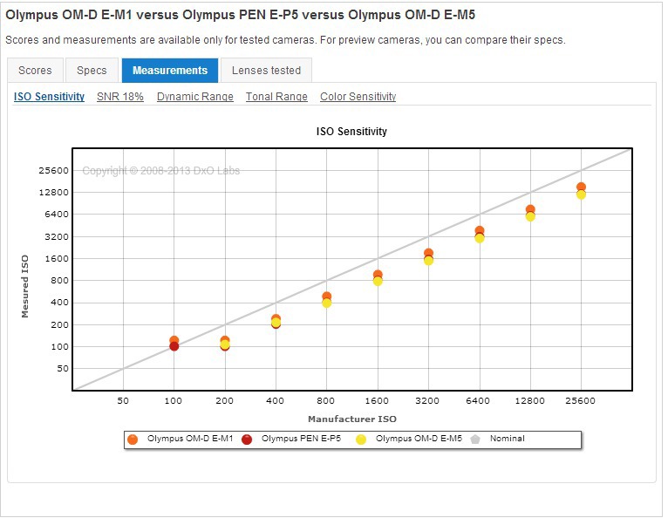Select the yellow E-M5 point at ISO 1600
Viewport: 668px width, 518px height.
(378, 281)
